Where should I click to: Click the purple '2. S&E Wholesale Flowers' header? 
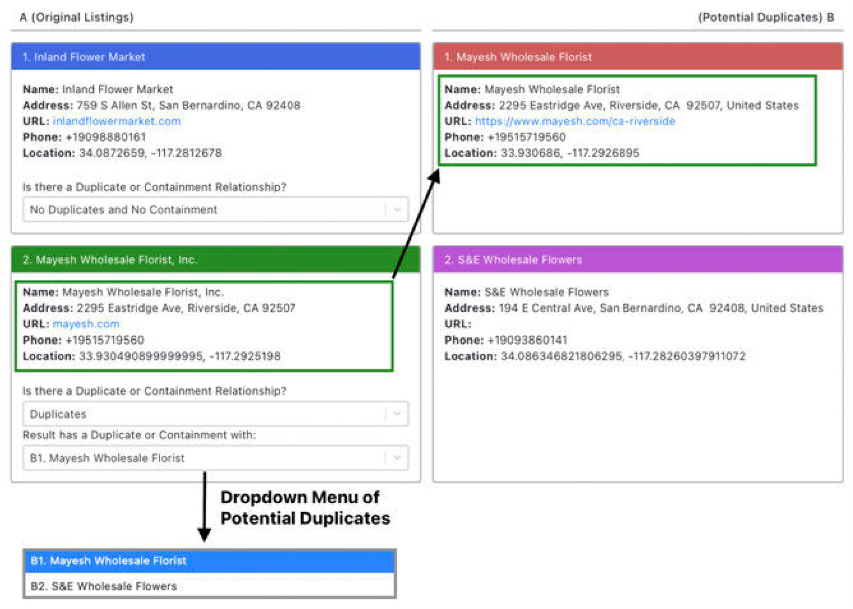click(638, 260)
